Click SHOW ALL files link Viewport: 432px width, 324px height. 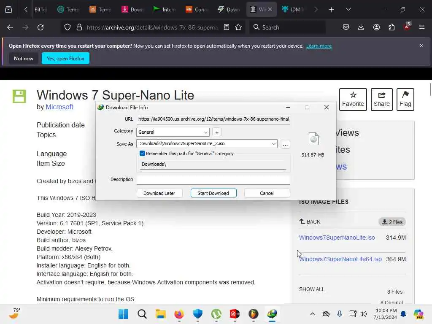[x=312, y=289]
